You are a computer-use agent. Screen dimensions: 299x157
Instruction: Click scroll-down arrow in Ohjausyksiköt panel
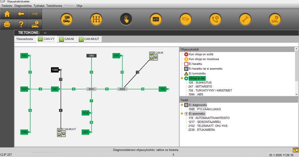[x=297, y=94]
